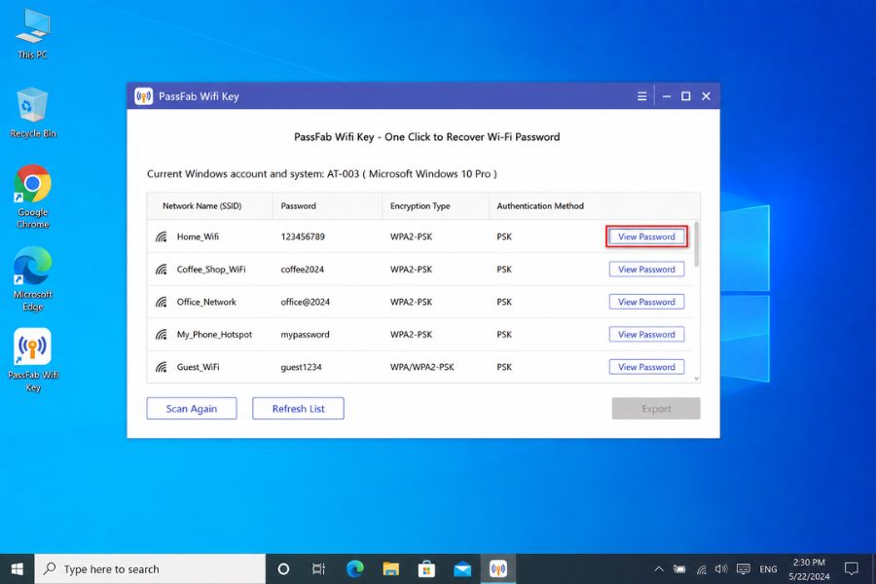
Task: Click the Authentication Method column header
Action: [540, 205]
